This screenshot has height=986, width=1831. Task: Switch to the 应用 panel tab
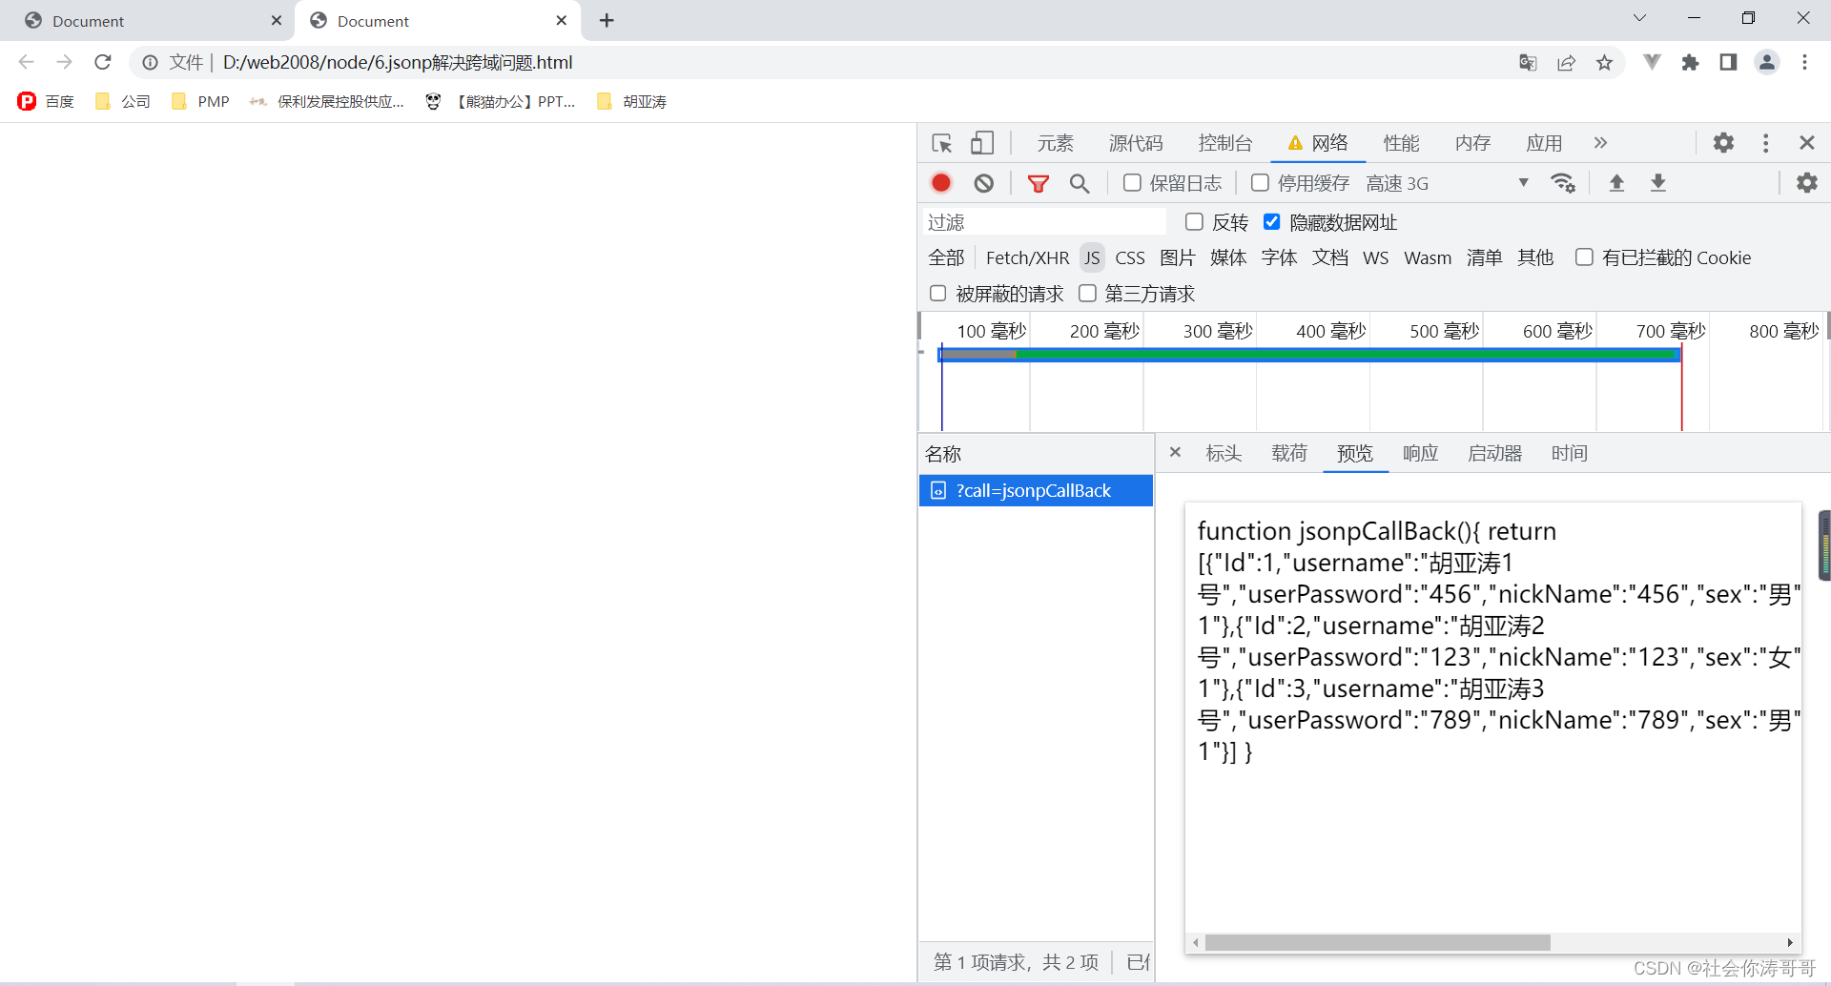coord(1544,143)
